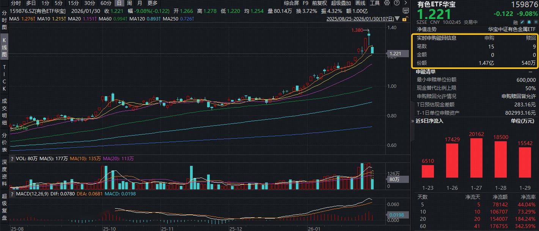Switch to the 周 weekly period tab
Screen dimensions: 539x231
[x=129, y=3]
